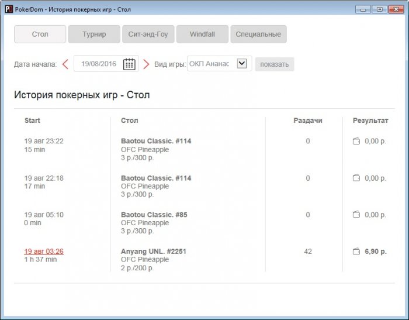Maximize the PokerDom window
Viewport: 409px width, 320px height.
click(x=380, y=9)
